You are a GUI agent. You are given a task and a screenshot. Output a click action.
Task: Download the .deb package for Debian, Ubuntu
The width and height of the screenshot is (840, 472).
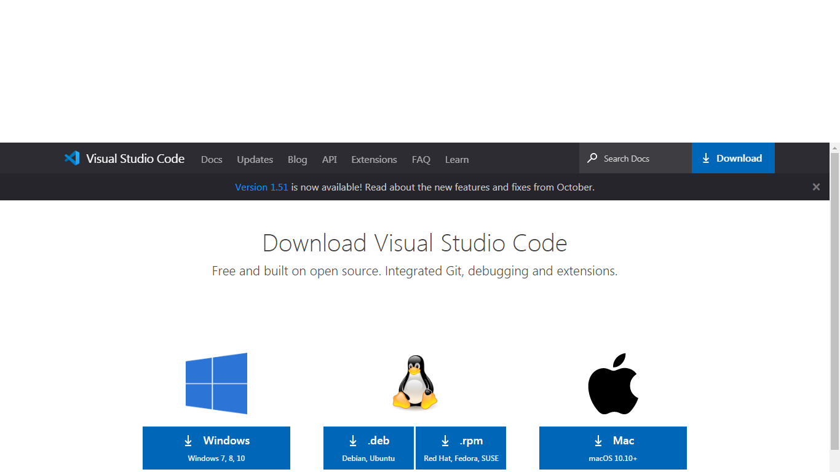(368, 448)
